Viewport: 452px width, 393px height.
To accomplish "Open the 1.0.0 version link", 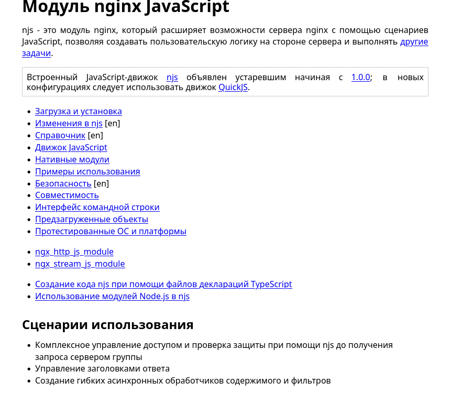I will [361, 77].
